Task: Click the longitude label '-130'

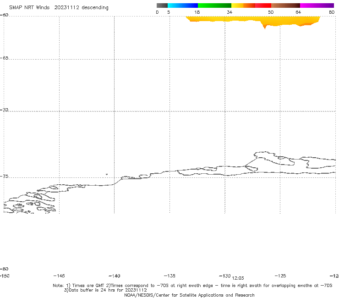Action: coord(225,276)
